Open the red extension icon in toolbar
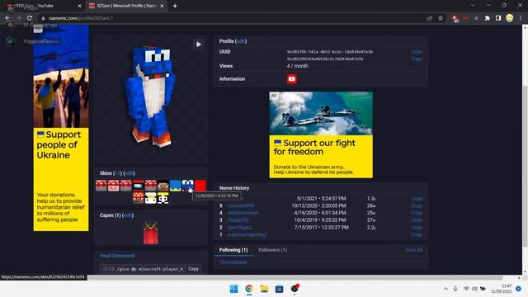 point(455,18)
